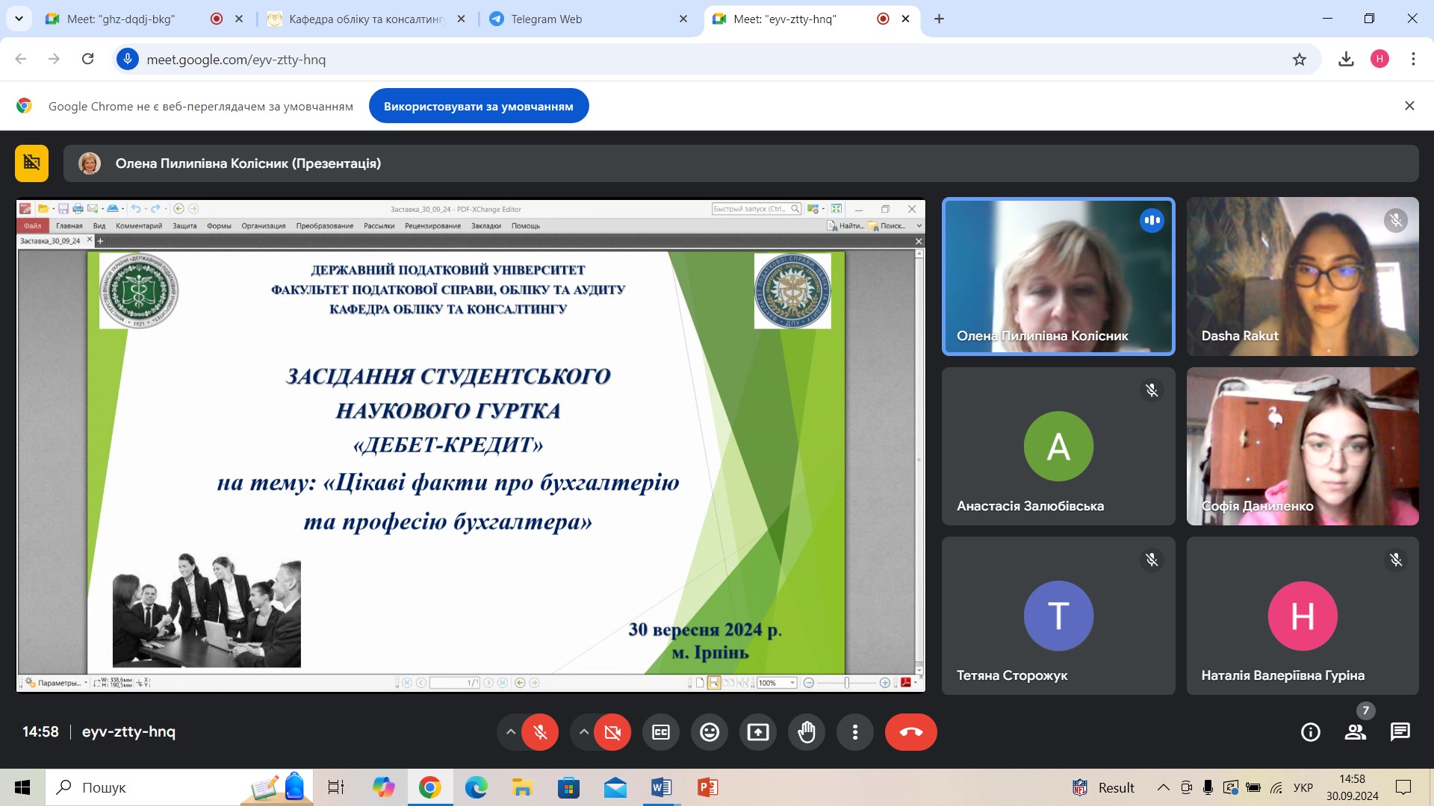Expand video settings arrow beside camera
Viewport: 1434px width, 806px height.
point(583,732)
